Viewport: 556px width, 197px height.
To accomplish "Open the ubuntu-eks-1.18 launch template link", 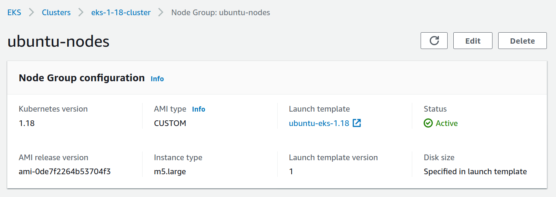I will [319, 123].
